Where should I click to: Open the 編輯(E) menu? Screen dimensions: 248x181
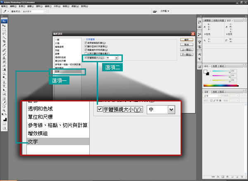(x=13, y=6)
